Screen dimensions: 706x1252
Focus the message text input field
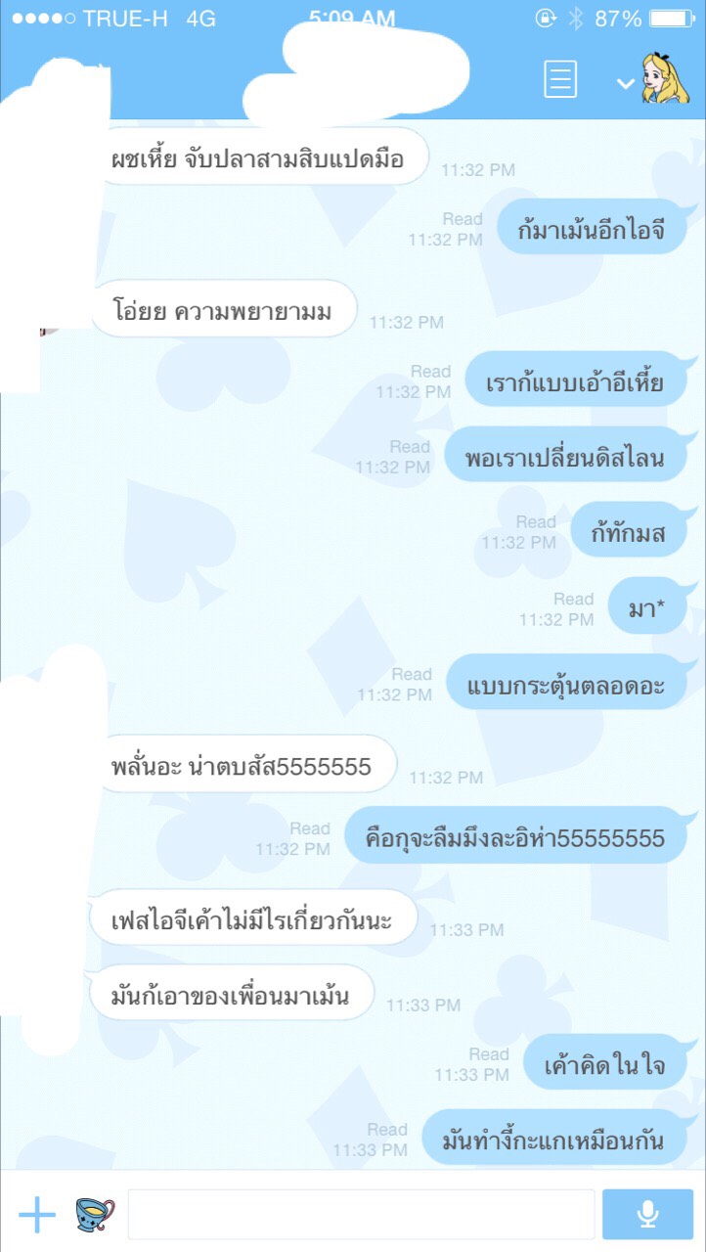tap(361, 1215)
